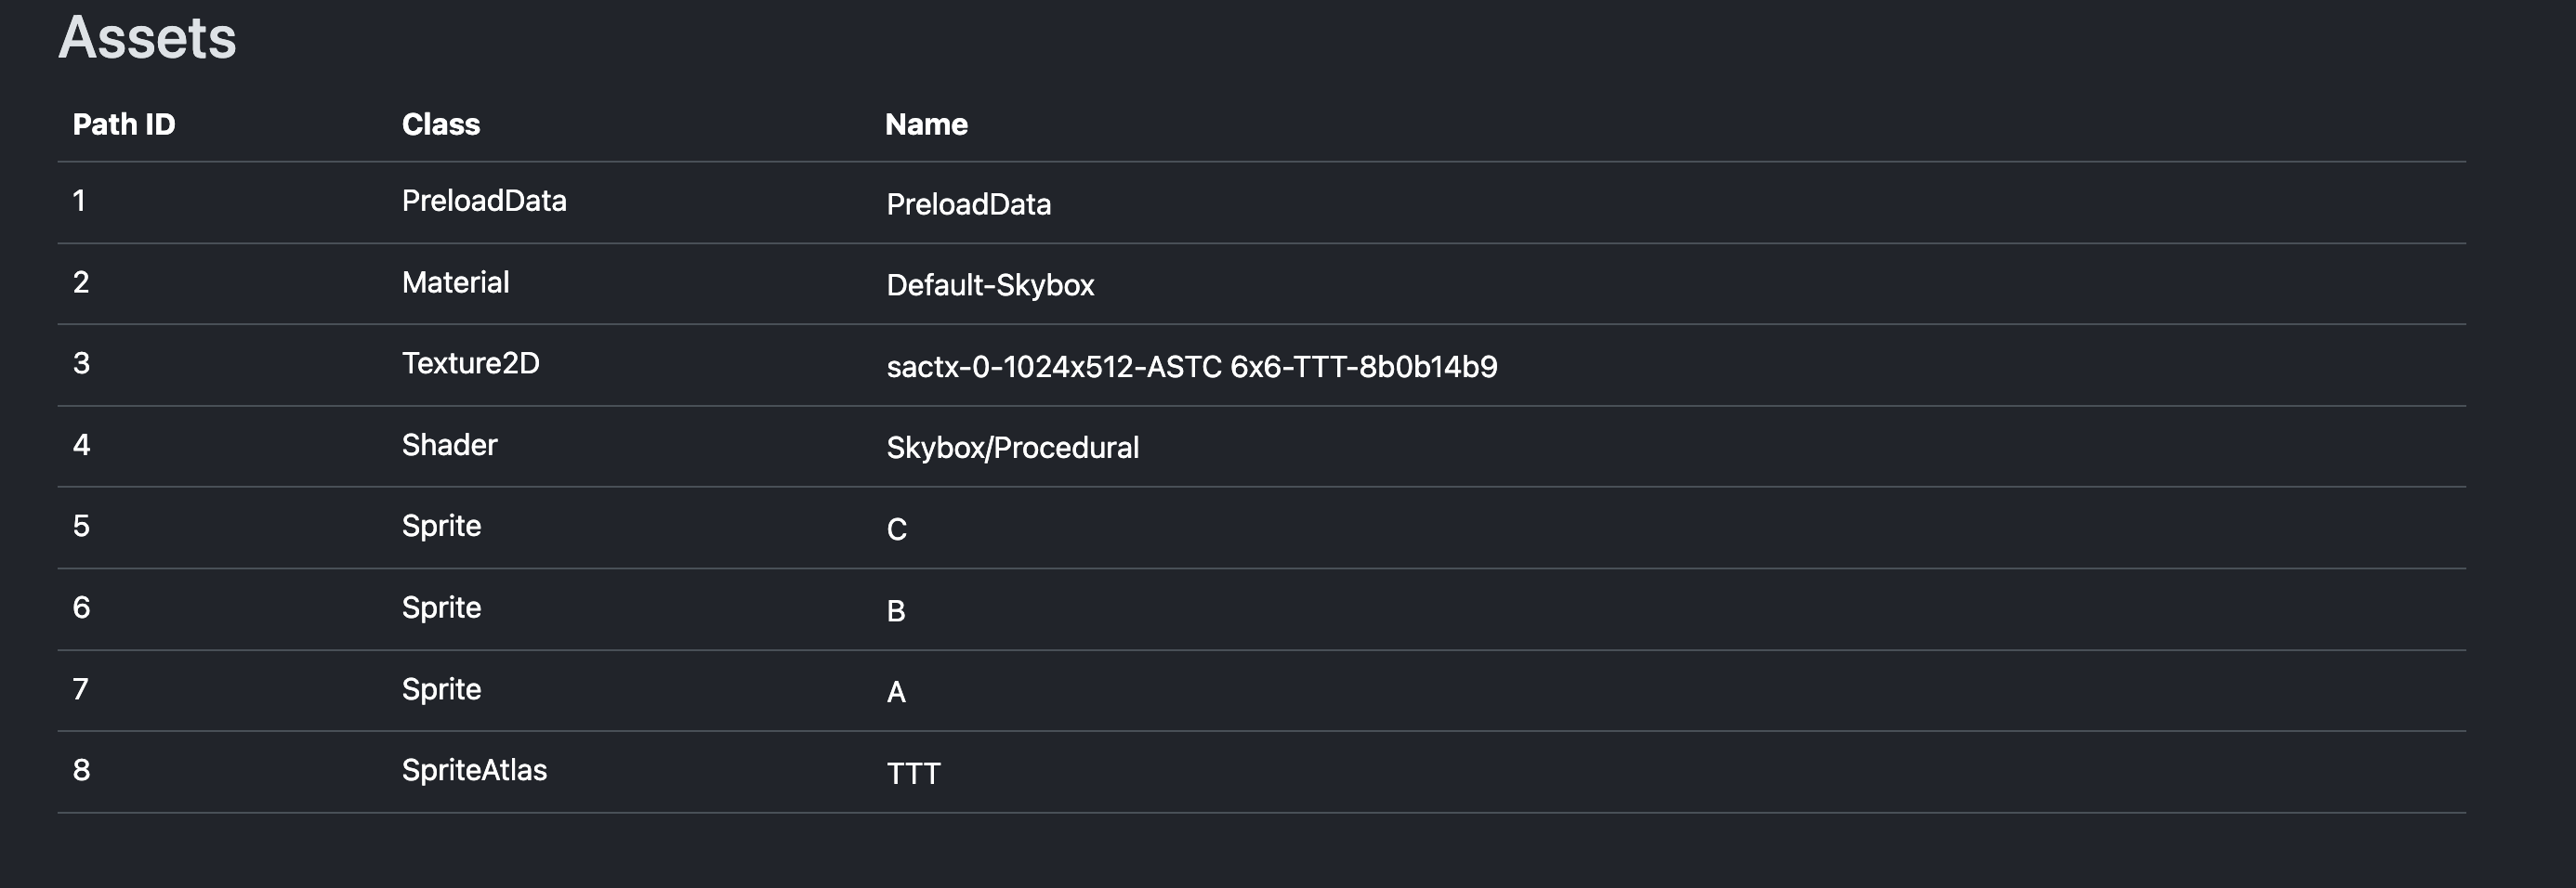Click the Path ID column header
2576x888 pixels.
[124, 124]
